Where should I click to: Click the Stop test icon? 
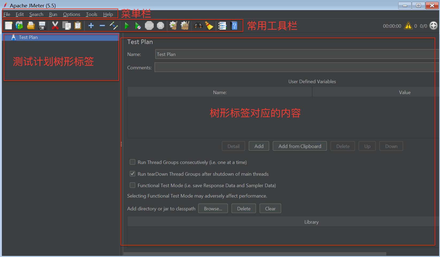149,26
